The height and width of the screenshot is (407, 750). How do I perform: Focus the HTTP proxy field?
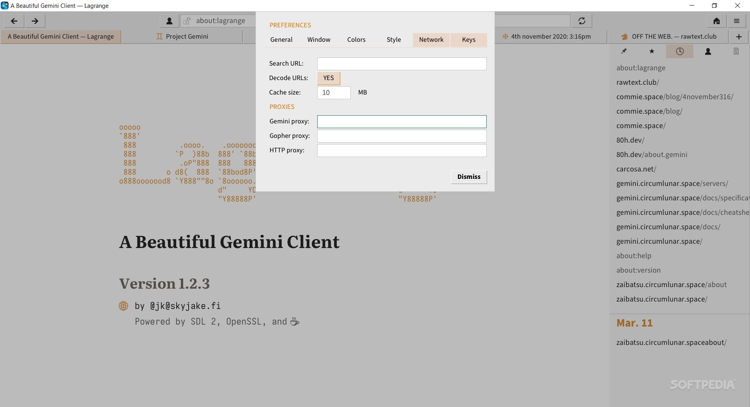tap(402, 150)
